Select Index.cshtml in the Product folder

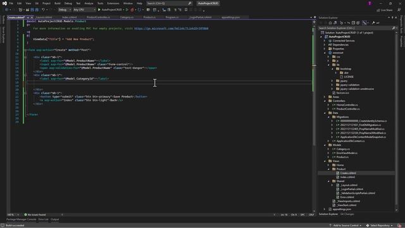(x=347, y=177)
